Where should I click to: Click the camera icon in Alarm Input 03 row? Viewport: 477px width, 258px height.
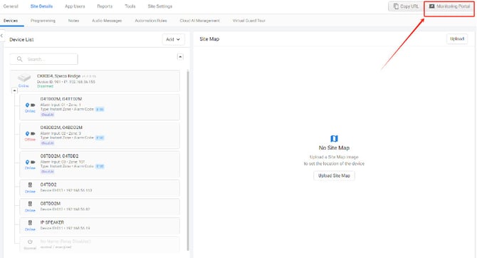coord(33,162)
